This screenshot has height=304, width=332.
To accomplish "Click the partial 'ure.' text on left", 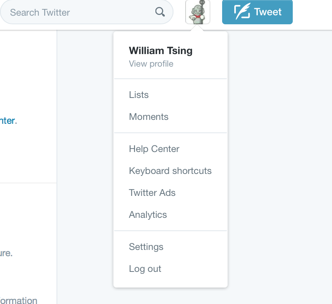I will [6, 253].
